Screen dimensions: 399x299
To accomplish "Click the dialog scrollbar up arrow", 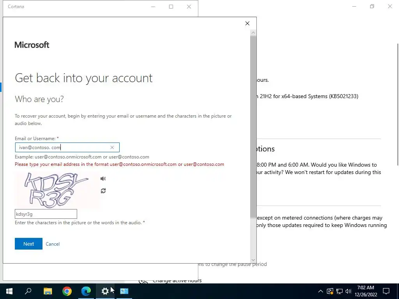I will [x=253, y=33].
